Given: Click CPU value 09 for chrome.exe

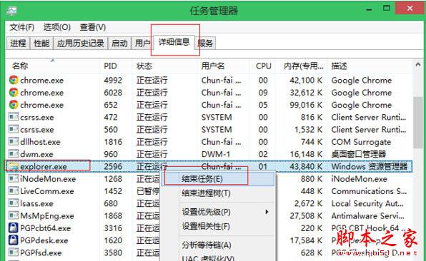Looking at the screenshot, I should coord(263,93).
